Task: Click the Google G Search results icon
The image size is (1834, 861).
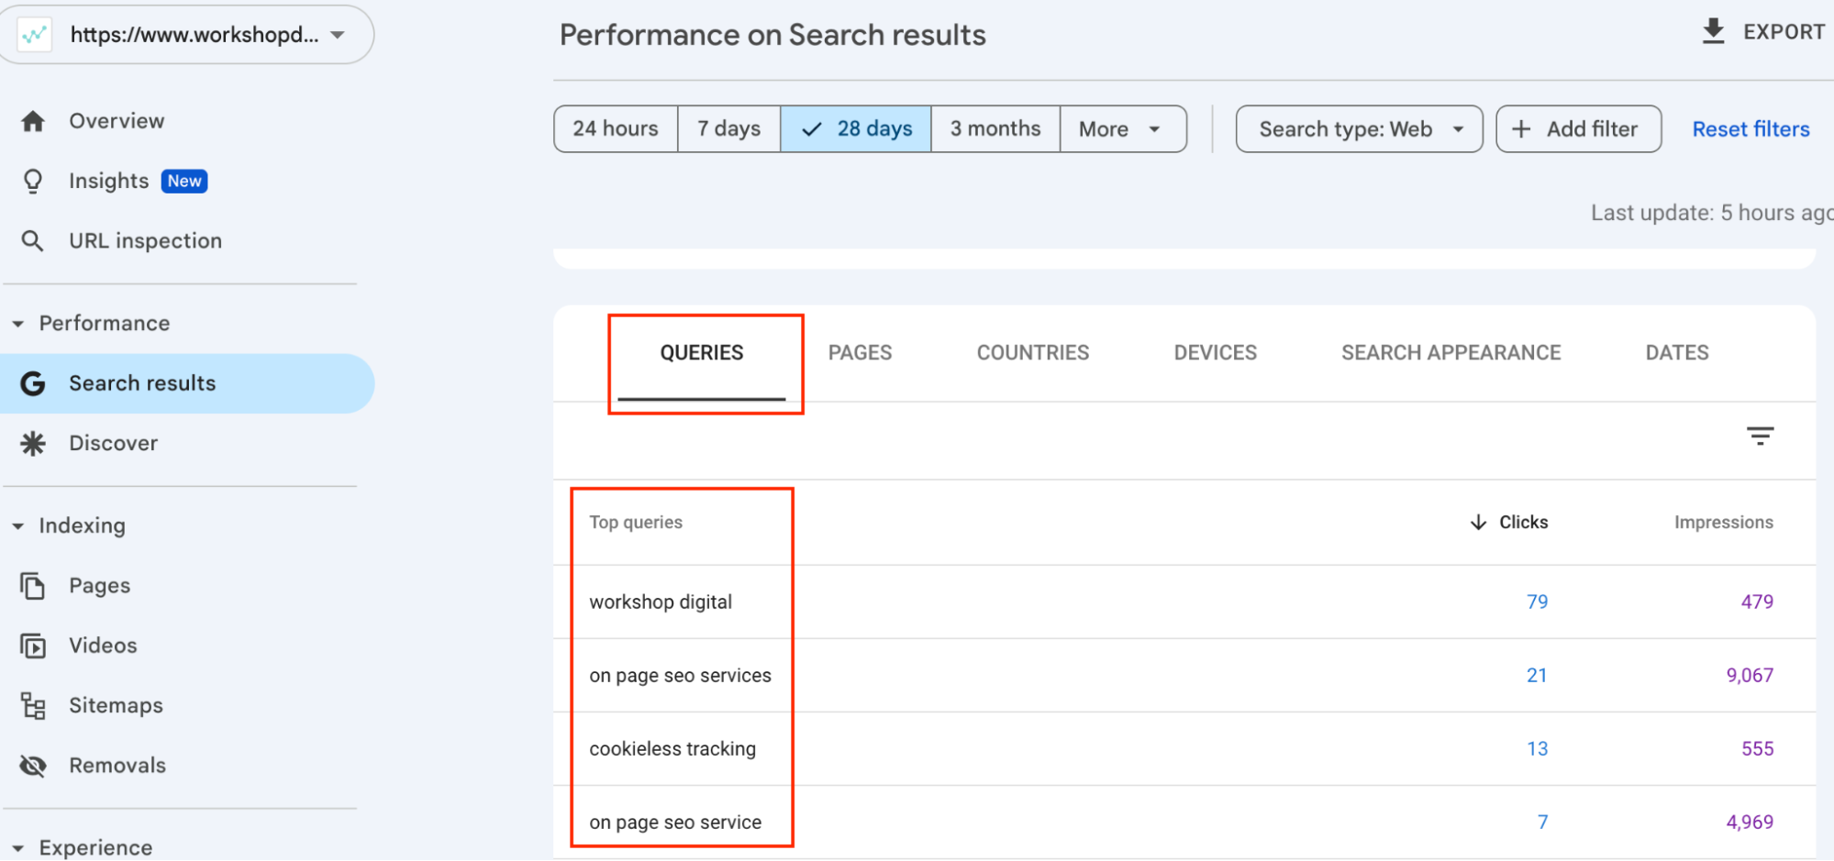Action: tap(33, 383)
